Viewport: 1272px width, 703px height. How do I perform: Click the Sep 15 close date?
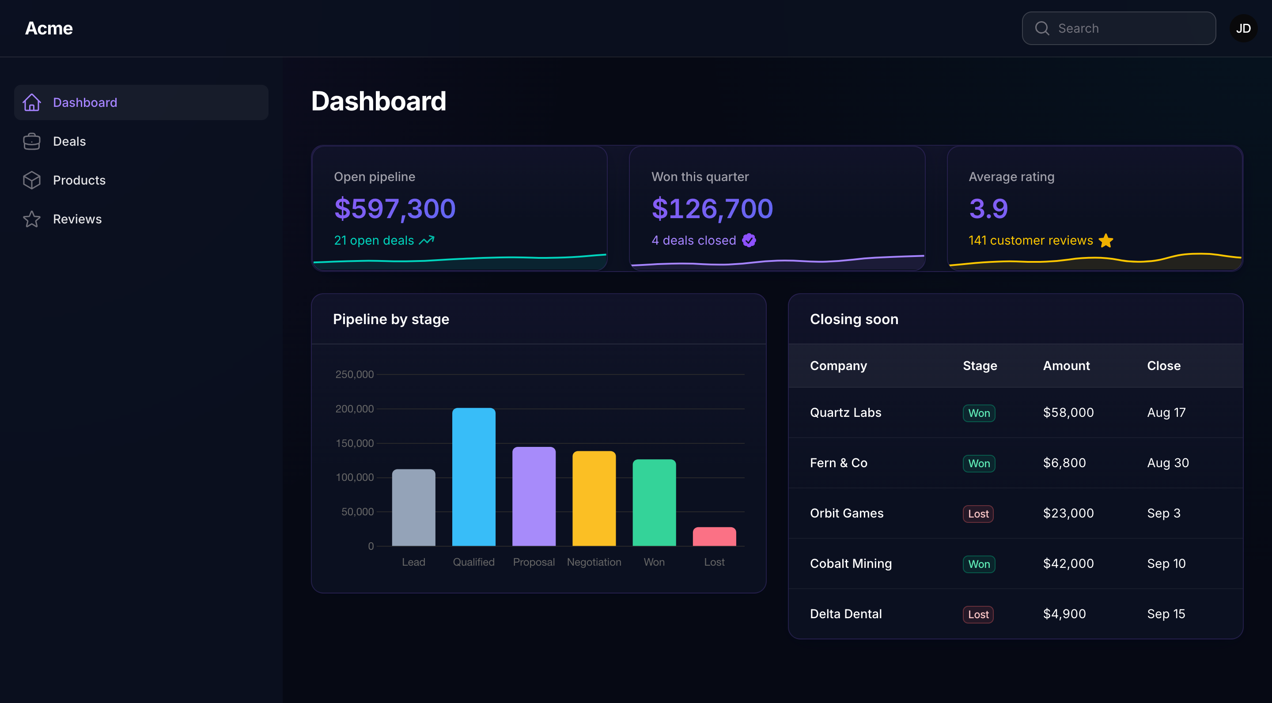tap(1166, 614)
